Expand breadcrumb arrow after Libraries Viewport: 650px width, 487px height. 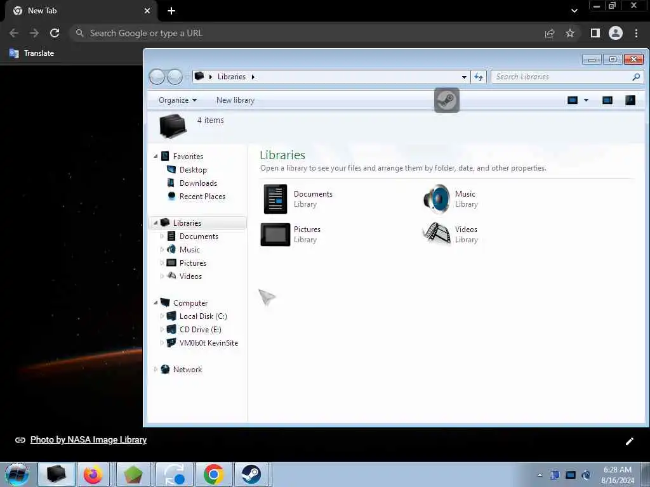coord(253,77)
